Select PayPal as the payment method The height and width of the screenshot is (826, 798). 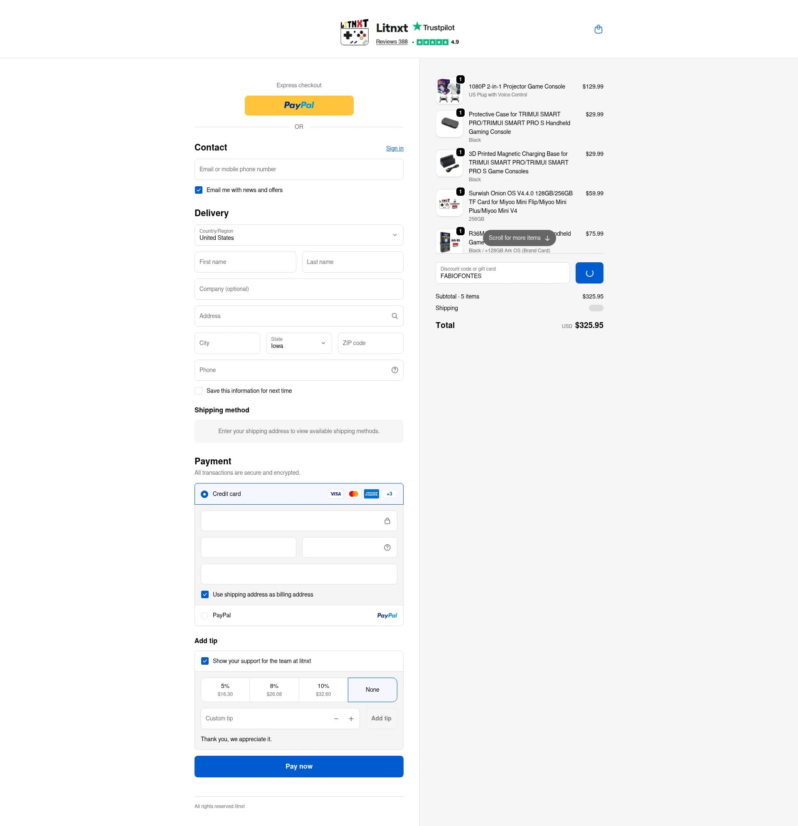pyautogui.click(x=205, y=615)
